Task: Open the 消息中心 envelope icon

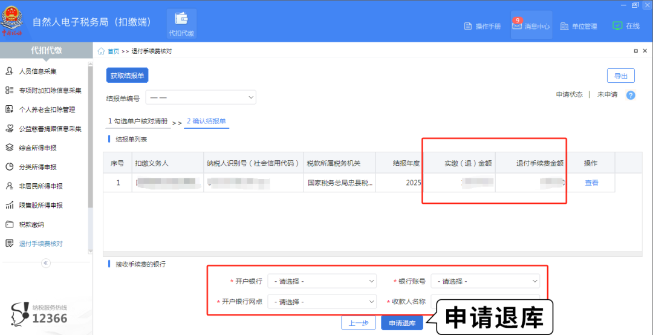Action: [x=517, y=26]
